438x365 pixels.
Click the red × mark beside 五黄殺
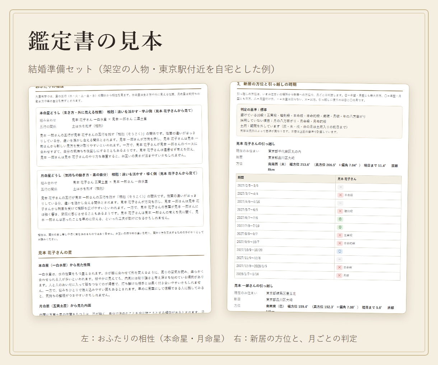click(340, 235)
